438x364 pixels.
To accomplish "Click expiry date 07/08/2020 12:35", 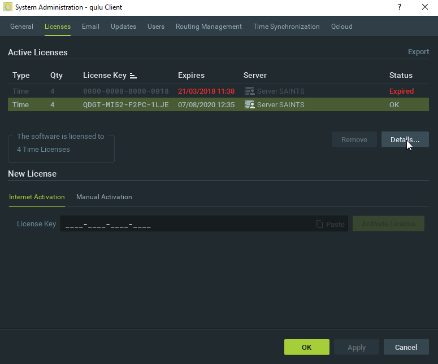I will coord(206,105).
